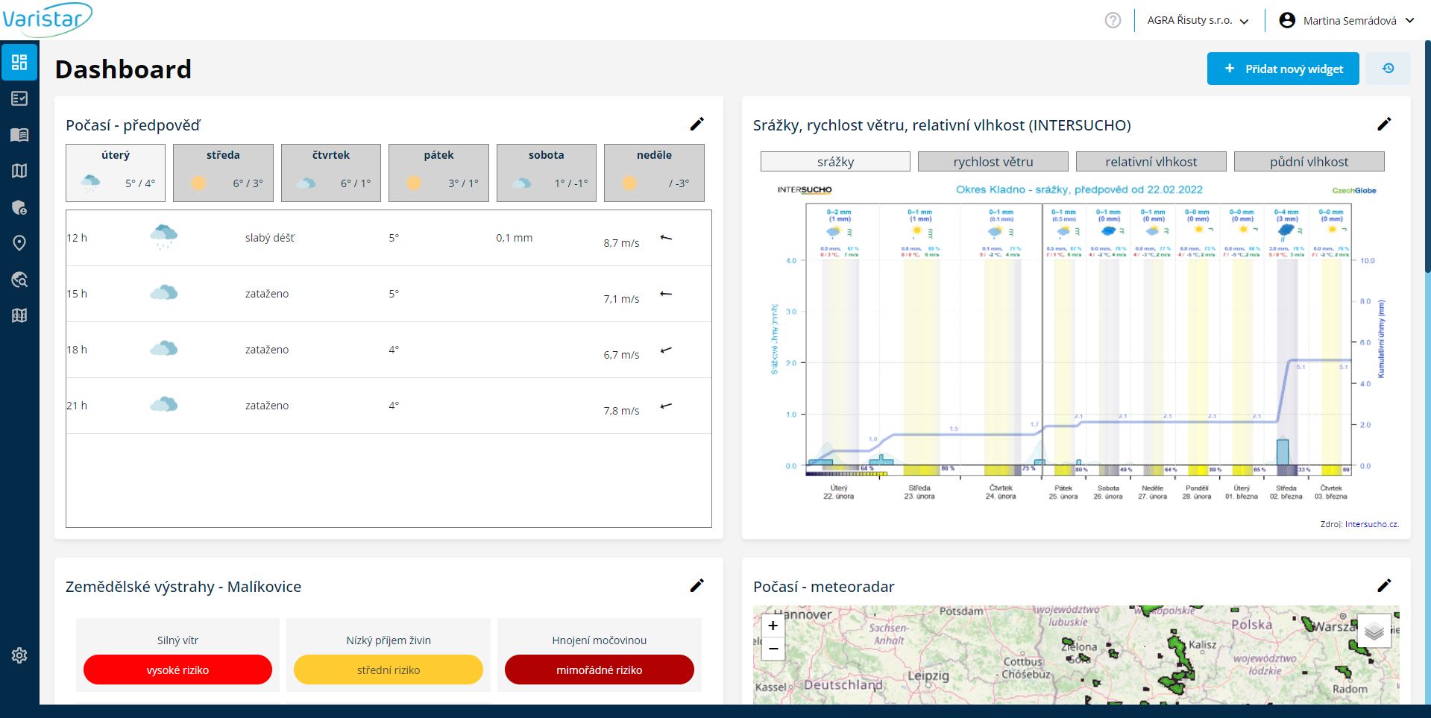Screen dimensions: 1431x718
Task: Open the globe search icon in sidebar
Action: pyautogui.click(x=19, y=280)
